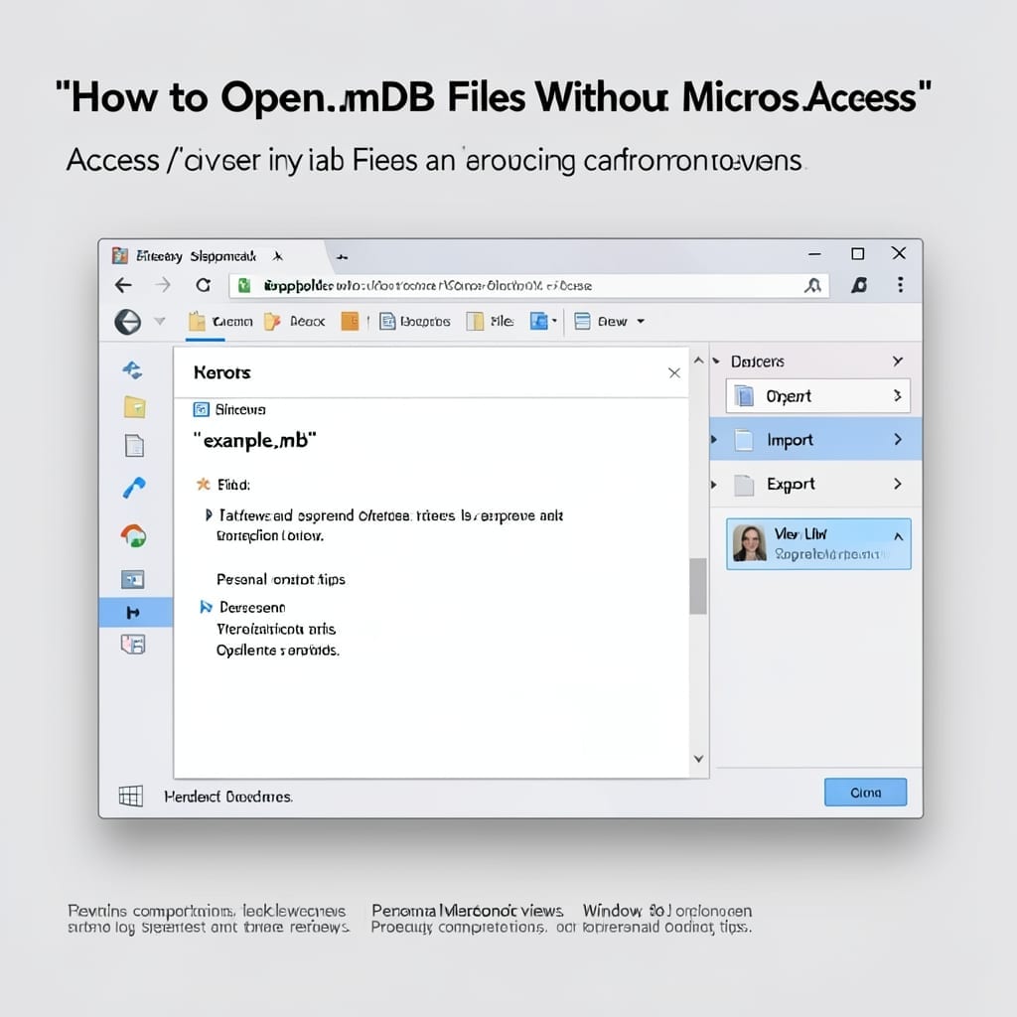Click the scroll down arrow of dialog
This screenshot has height=1017, width=1017.
click(698, 759)
